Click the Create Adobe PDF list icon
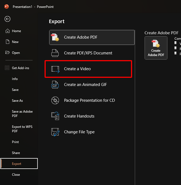Viewport: 181px width, 185px height. point(55,37)
